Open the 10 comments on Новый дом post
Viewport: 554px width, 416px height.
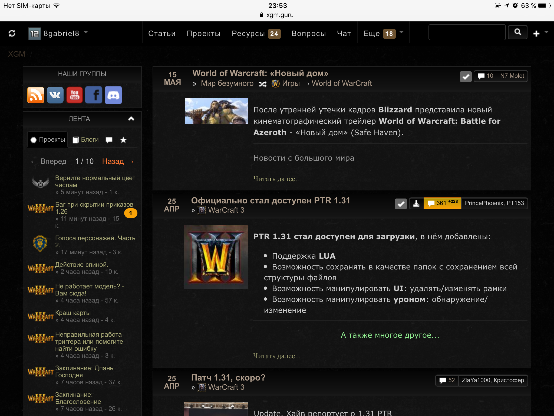click(486, 76)
